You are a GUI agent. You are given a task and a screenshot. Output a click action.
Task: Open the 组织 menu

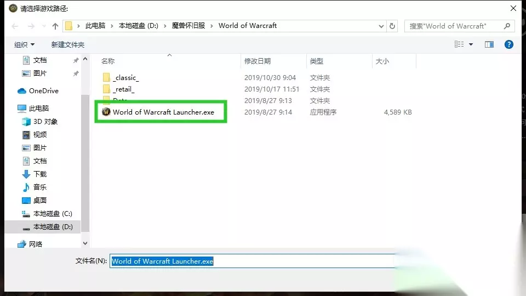point(24,44)
